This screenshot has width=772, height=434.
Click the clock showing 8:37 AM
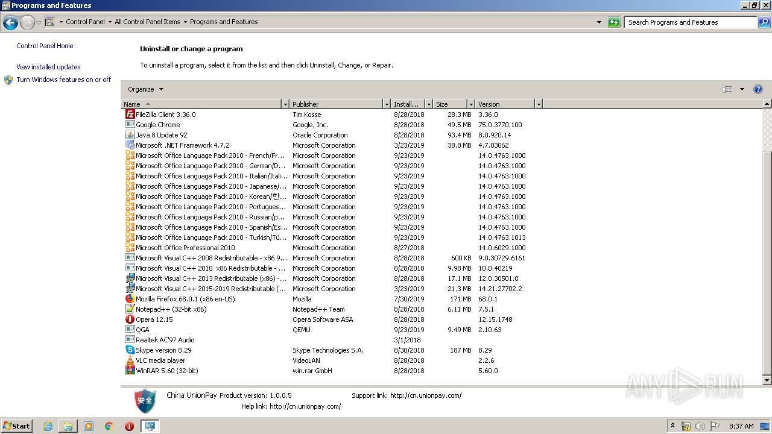point(741,426)
